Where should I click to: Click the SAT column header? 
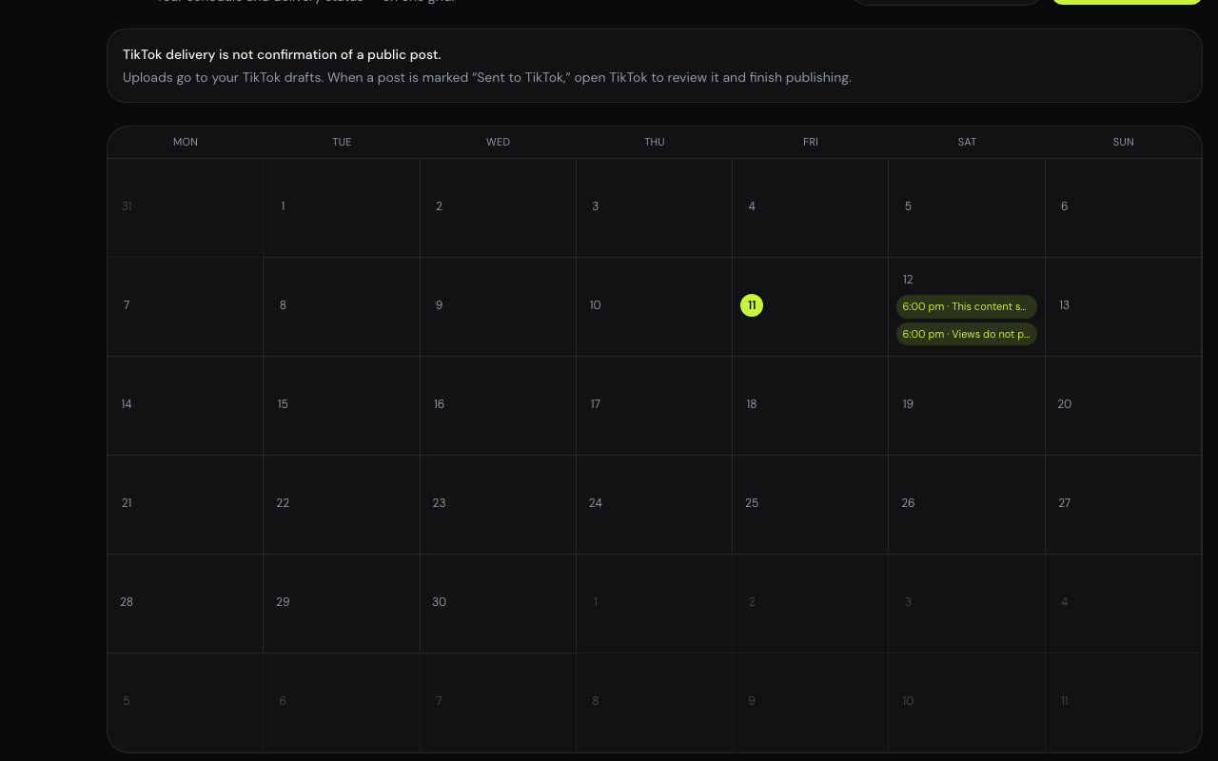967,142
